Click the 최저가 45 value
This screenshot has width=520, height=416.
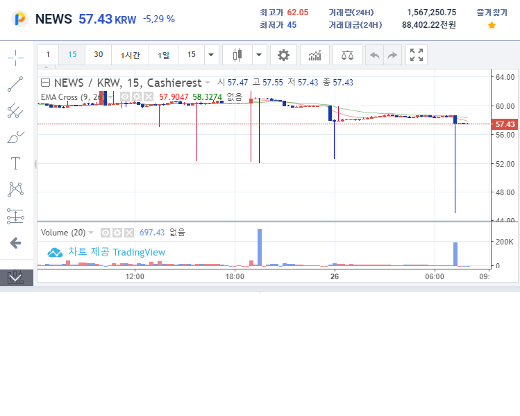[x=292, y=25]
